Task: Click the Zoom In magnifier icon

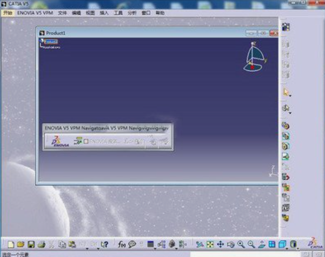Action: 241,245
